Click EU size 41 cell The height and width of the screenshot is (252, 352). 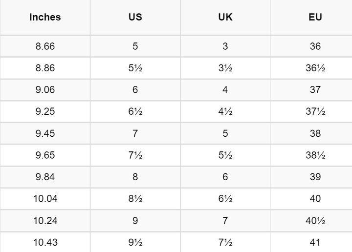(315, 242)
